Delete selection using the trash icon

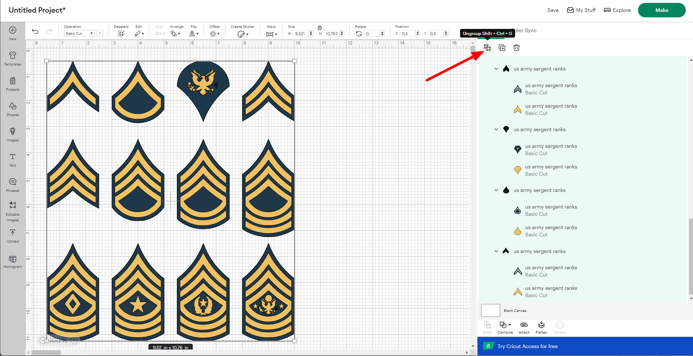pos(516,47)
